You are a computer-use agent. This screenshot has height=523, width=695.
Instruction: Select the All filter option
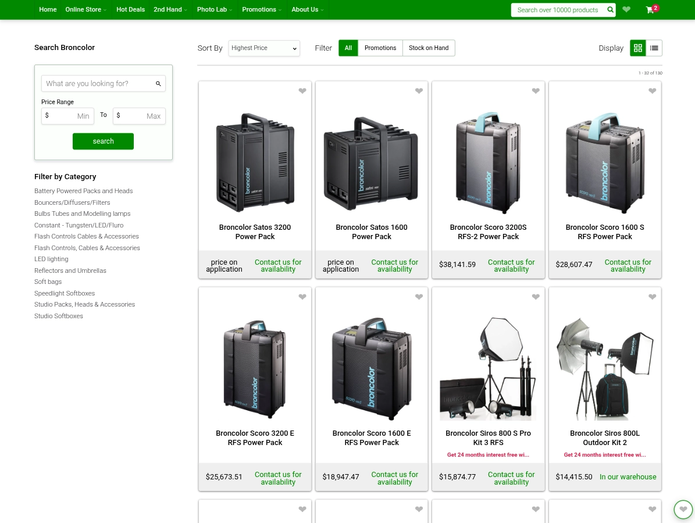(348, 48)
